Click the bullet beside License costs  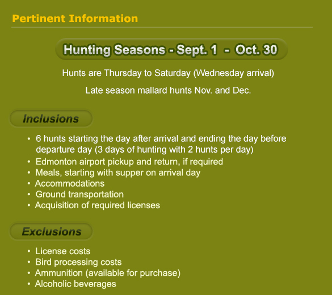(x=29, y=251)
